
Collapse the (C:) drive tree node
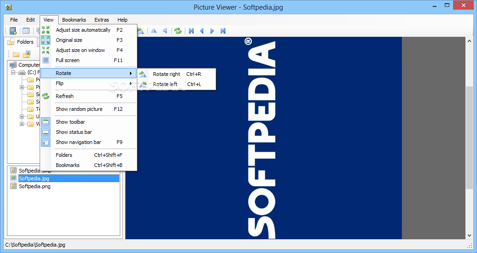pyautogui.click(x=13, y=72)
